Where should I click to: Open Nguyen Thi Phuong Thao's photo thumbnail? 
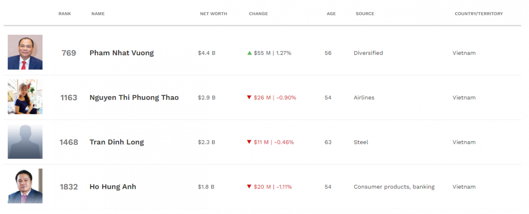[25, 97]
